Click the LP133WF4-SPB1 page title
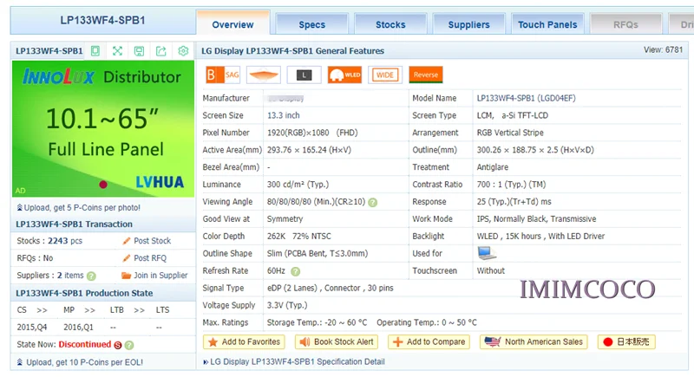The image size is (694, 377). coord(102,20)
